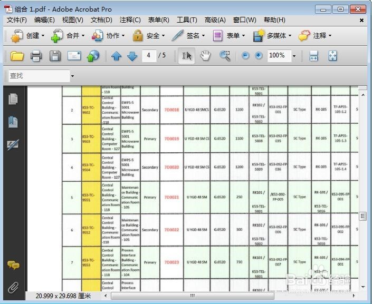
Task: Open the Bookmarks panel in sidebar
Action: pos(13,122)
